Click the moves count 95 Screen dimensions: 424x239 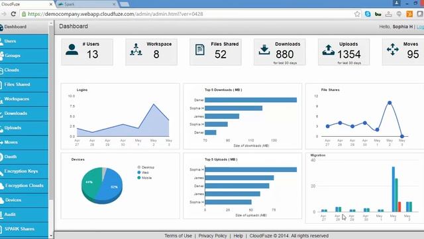pyautogui.click(x=413, y=54)
